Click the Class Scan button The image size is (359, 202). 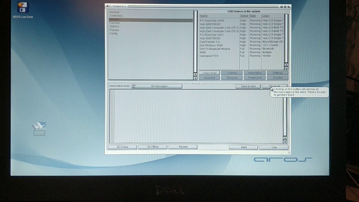210,73
